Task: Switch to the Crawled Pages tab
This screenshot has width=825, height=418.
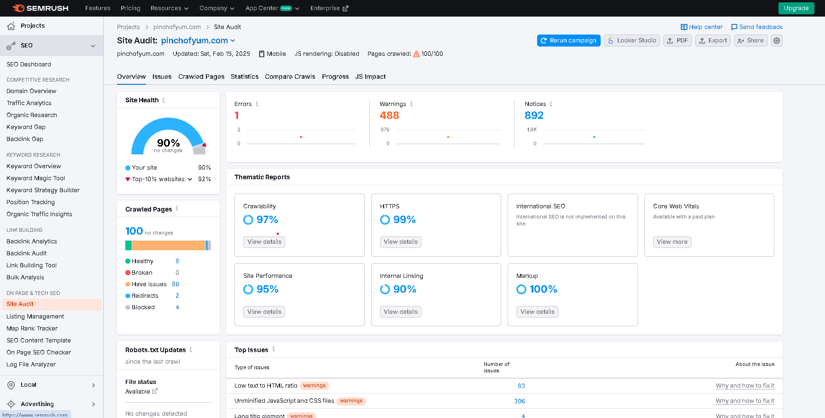Action: [201, 77]
